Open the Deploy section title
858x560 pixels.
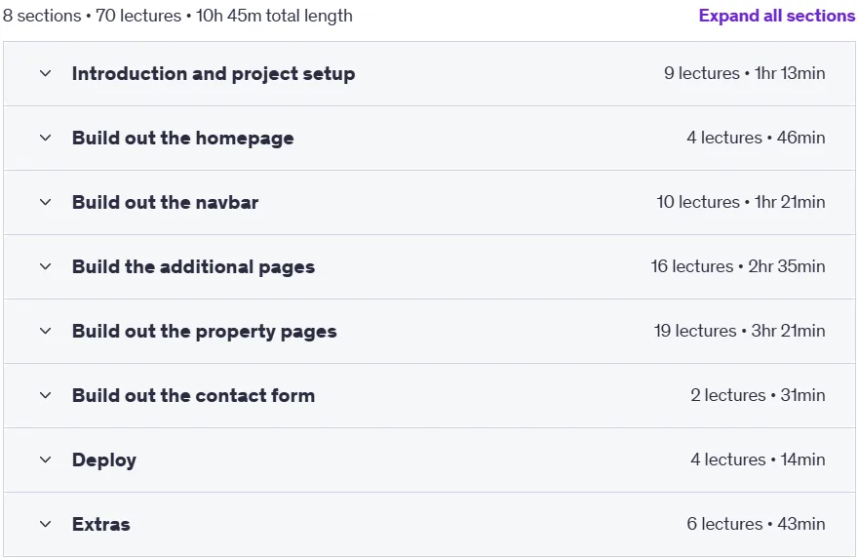(104, 460)
